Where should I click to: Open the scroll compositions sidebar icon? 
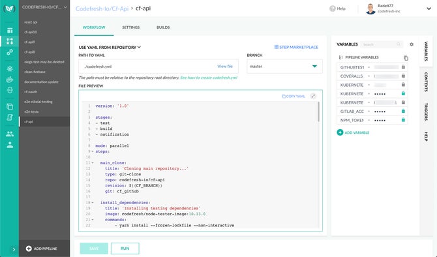click(x=10, y=117)
